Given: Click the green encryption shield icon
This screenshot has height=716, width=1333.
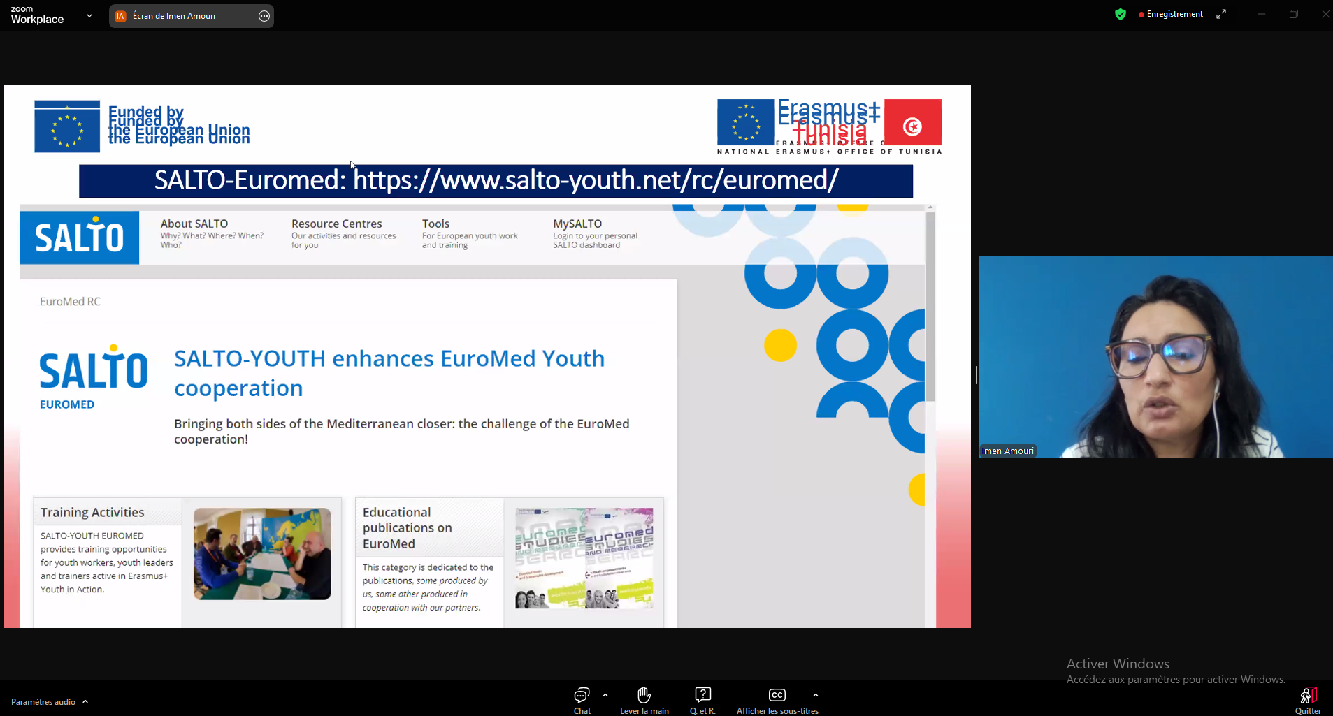Looking at the screenshot, I should click(1121, 14).
